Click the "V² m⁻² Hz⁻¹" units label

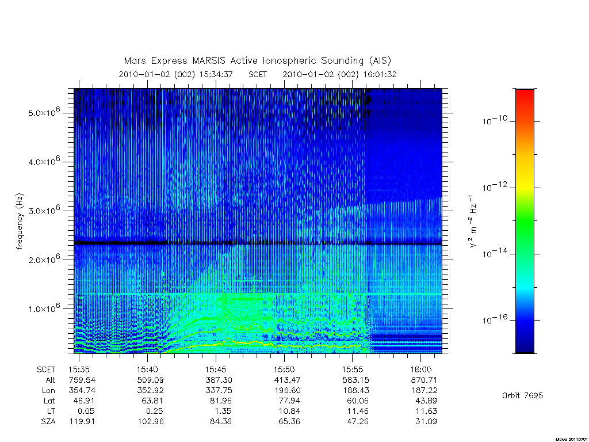click(473, 222)
